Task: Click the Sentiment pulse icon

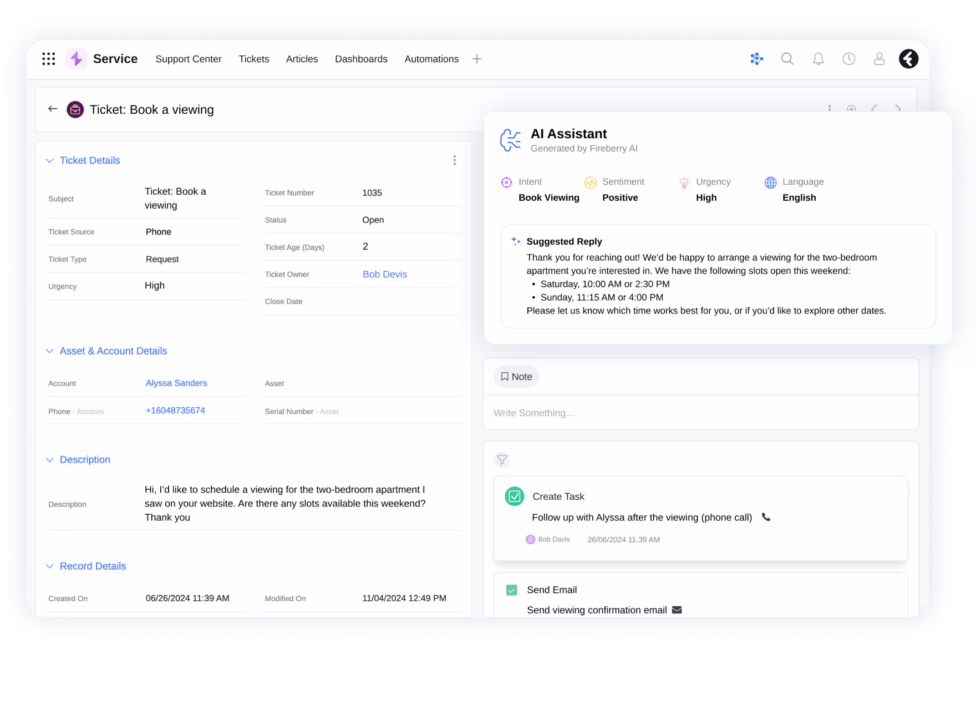Action: click(x=590, y=182)
